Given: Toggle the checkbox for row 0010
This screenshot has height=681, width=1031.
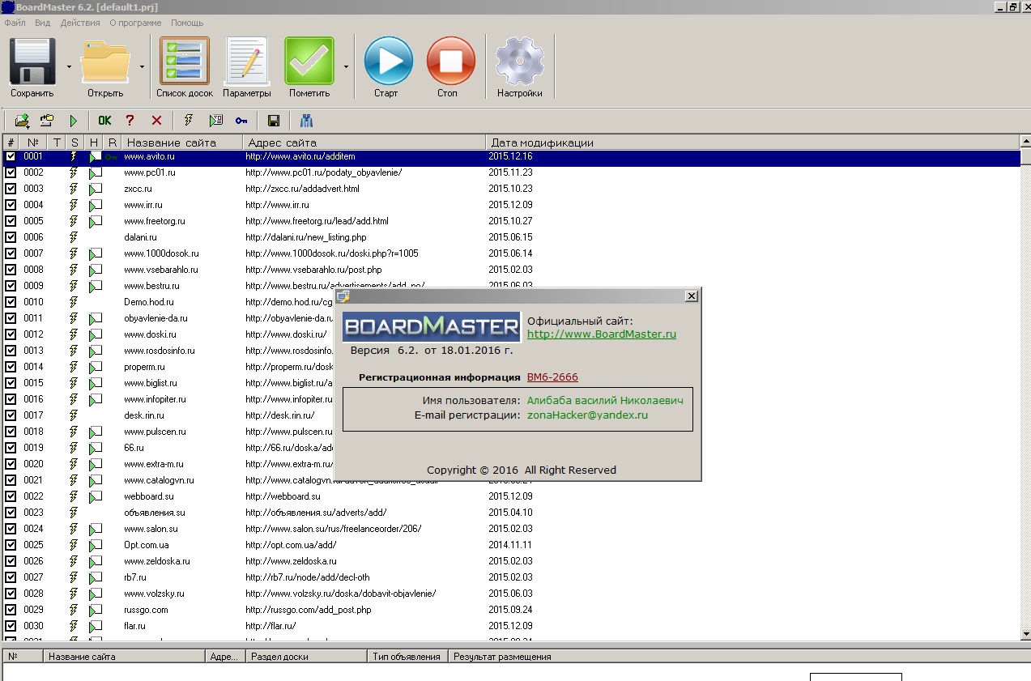Looking at the screenshot, I should pos(11,302).
